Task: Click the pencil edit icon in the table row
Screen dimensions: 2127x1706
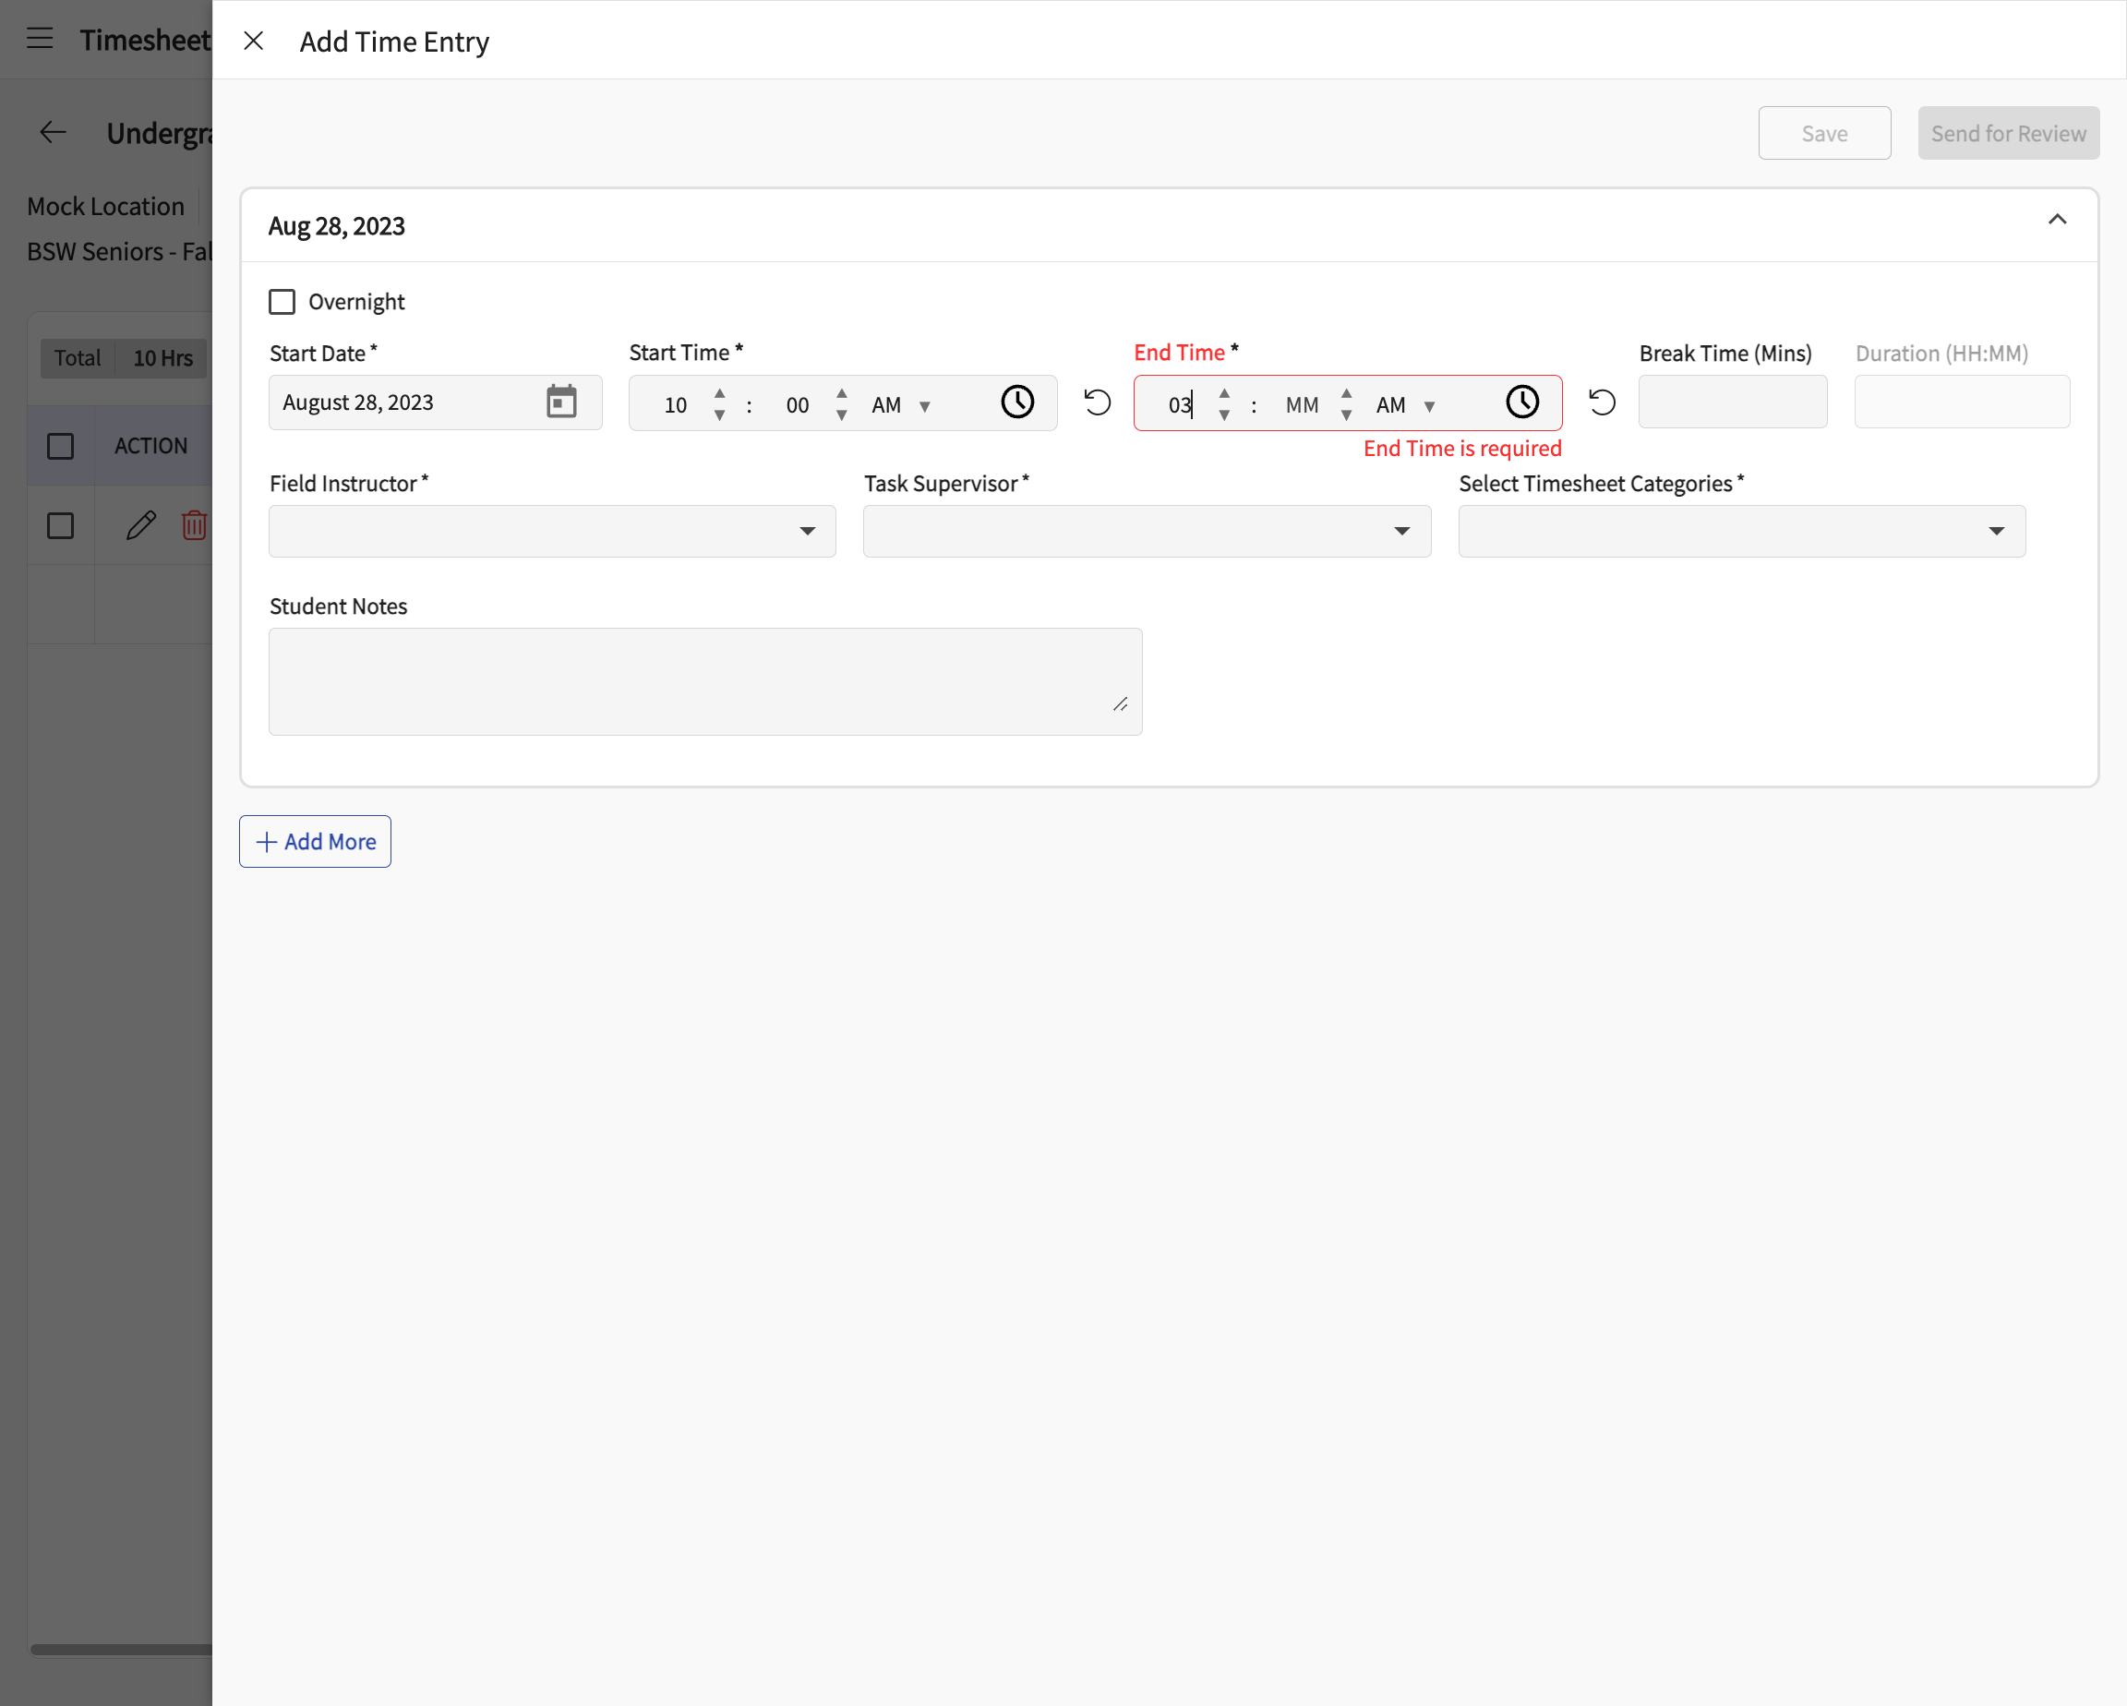Action: (x=141, y=525)
